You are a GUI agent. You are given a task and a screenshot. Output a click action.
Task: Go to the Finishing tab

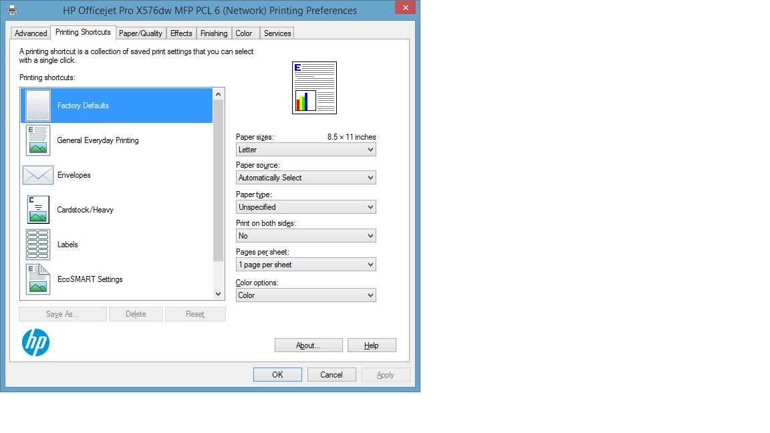tap(214, 33)
